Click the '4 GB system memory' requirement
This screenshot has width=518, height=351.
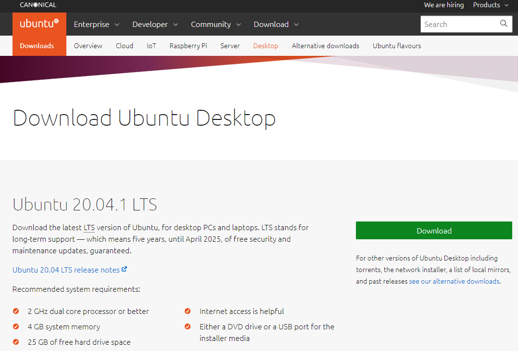point(64,326)
